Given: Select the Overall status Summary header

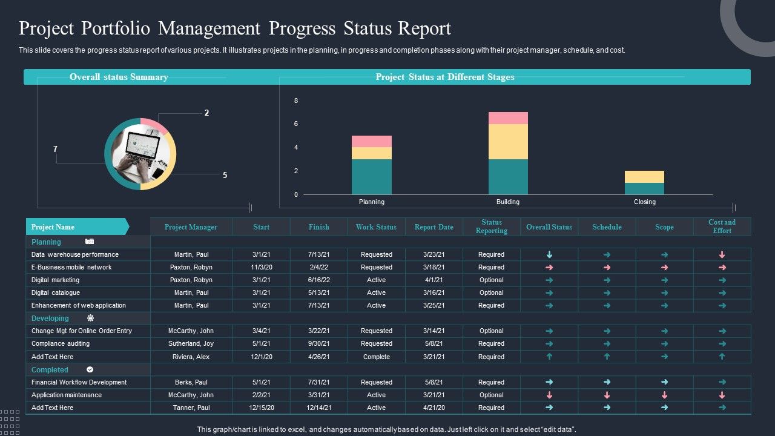Looking at the screenshot, I should coord(119,77).
